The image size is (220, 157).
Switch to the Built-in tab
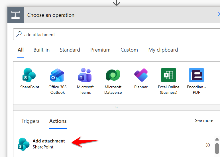click(42, 50)
